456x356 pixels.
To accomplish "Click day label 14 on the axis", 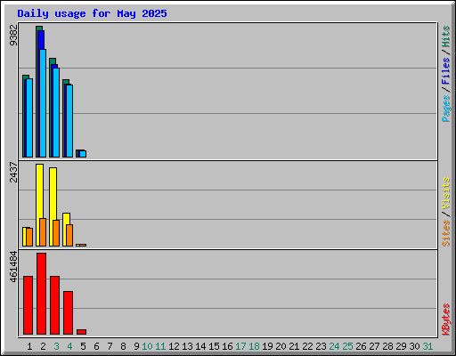I will [x=200, y=346].
